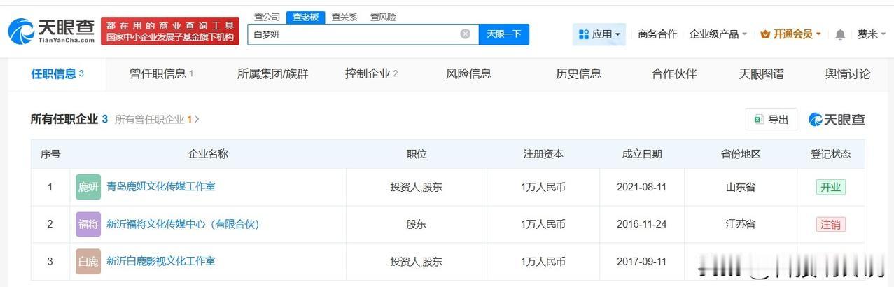The height and width of the screenshot is (287, 894).
Task: Click the 开业 status tag
Action: (x=830, y=187)
